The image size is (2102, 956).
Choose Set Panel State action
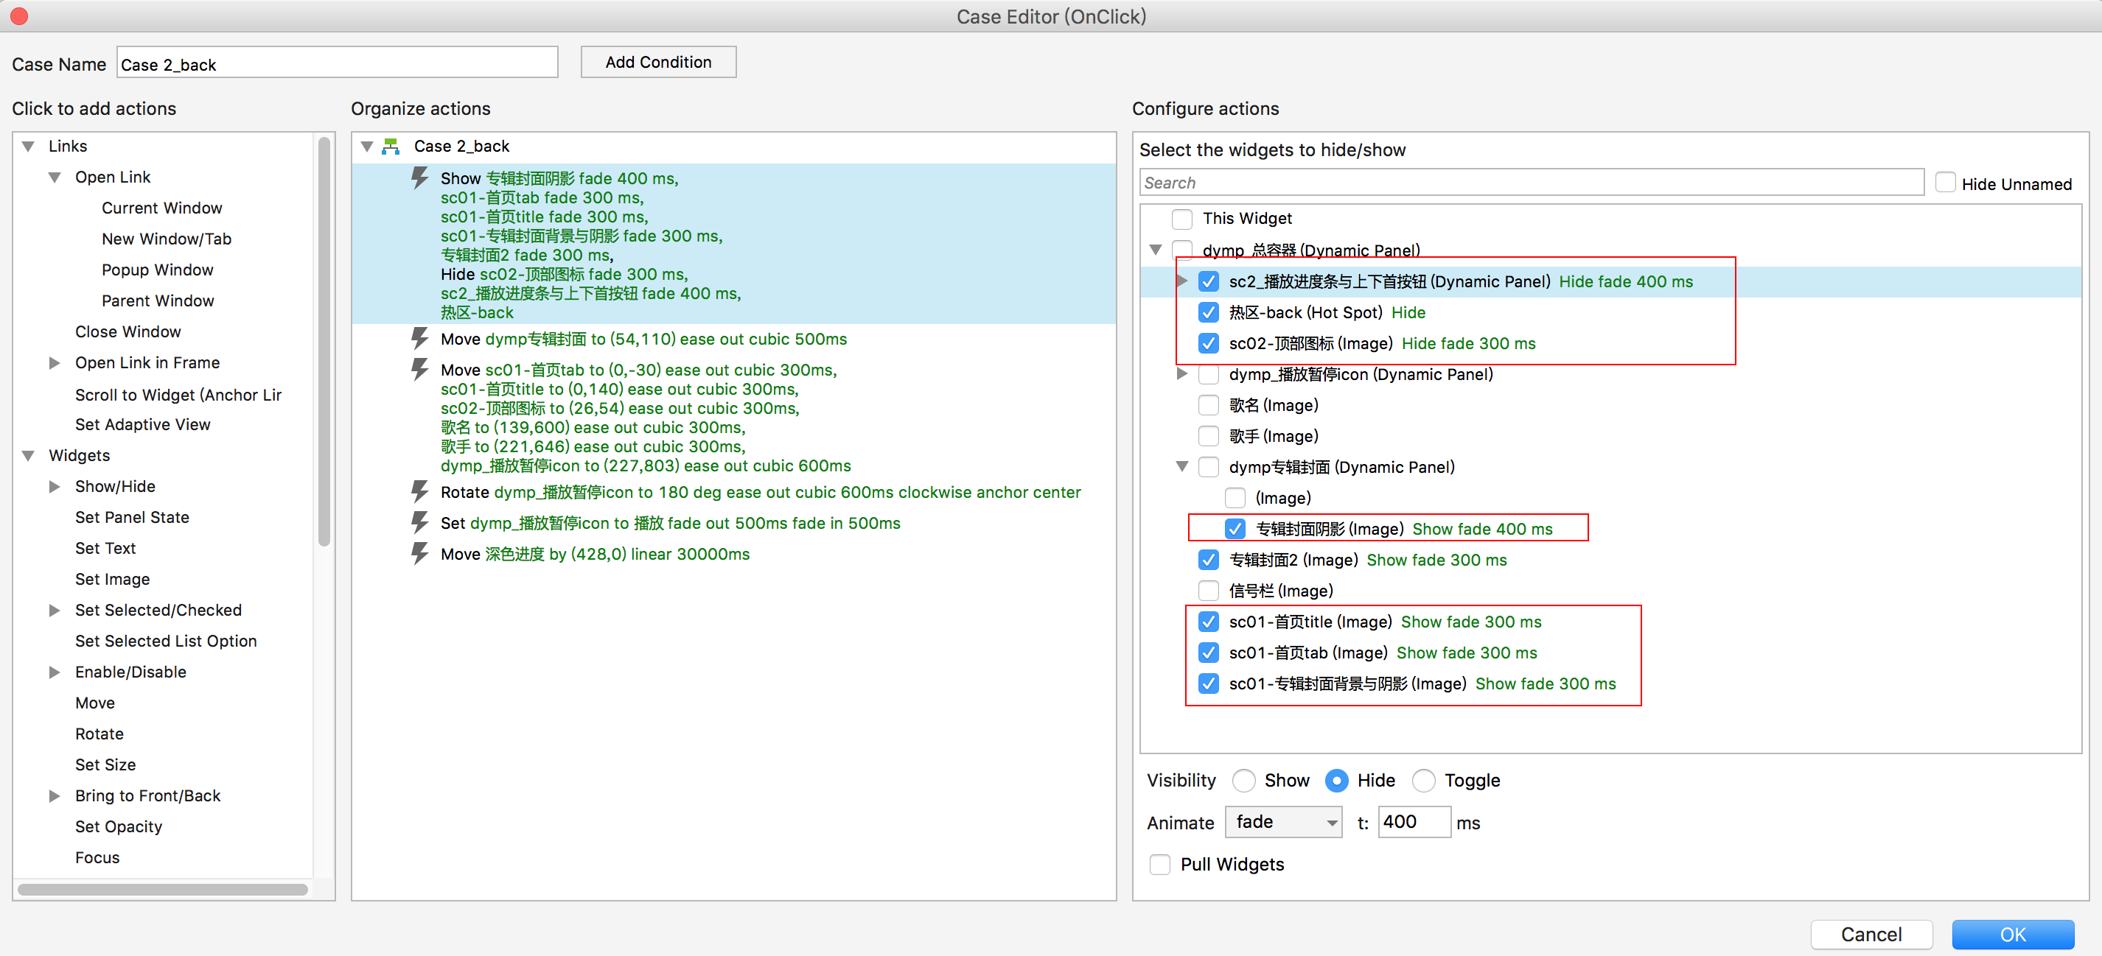pyautogui.click(x=132, y=517)
